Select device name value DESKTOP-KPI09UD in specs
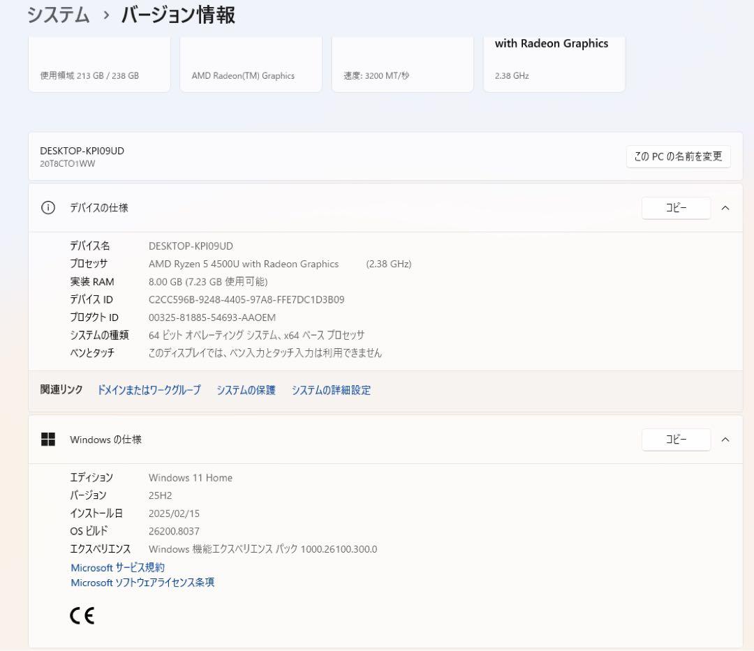Image resolution: width=754 pixels, height=651 pixels. (191, 246)
